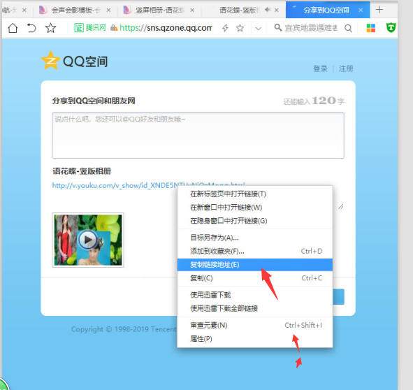Mute the audio of the 语花蝶-竖版 tab
This screenshot has height=390, width=413.
click(268, 10)
